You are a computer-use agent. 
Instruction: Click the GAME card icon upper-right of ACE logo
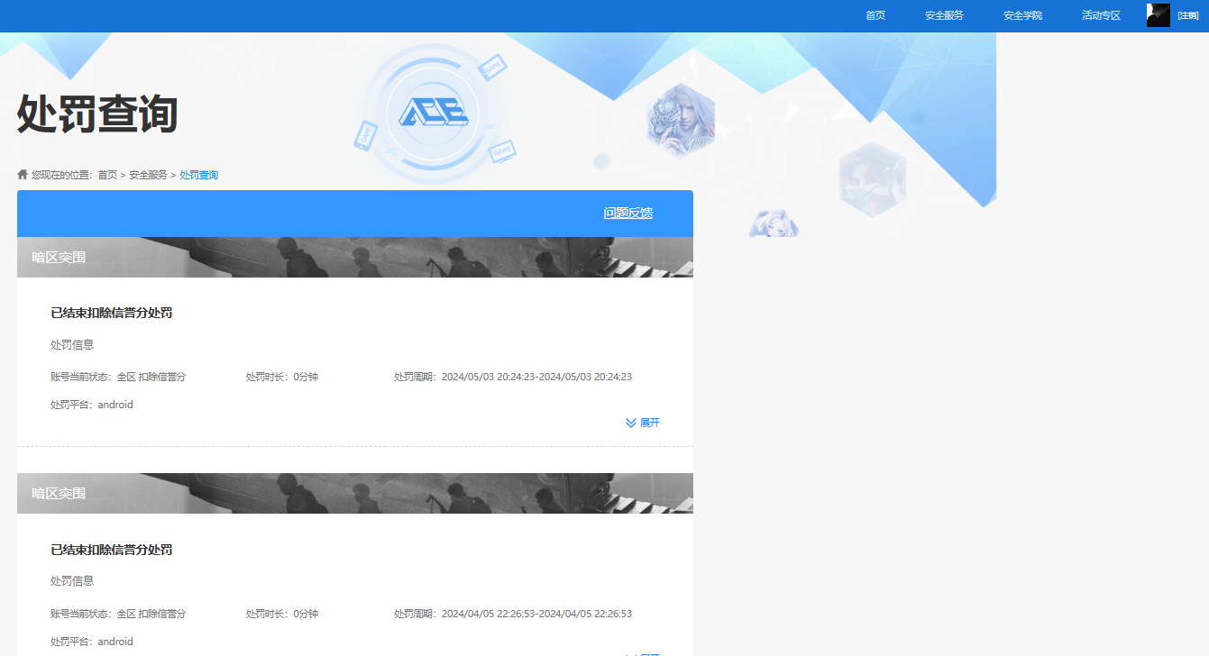tap(492, 68)
